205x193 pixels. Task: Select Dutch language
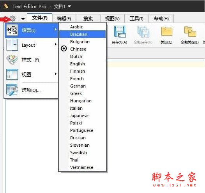[82, 56]
